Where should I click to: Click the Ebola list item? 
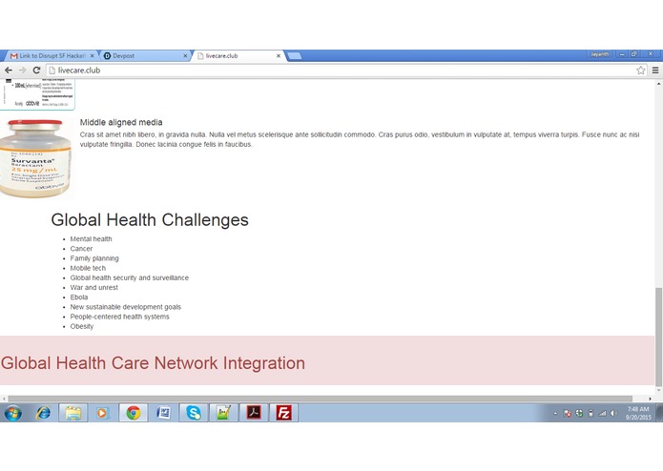79,297
